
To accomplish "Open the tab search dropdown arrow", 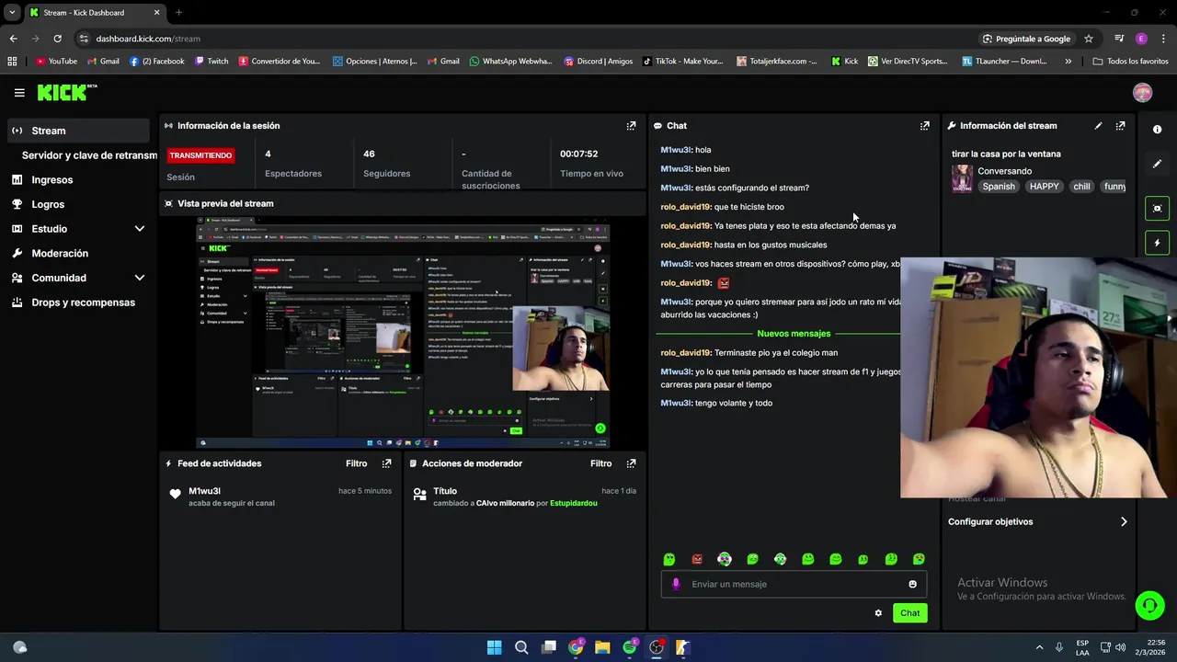I will [x=12, y=13].
